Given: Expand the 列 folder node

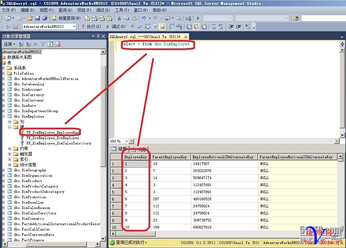Looking at the screenshot, I should (9, 122).
